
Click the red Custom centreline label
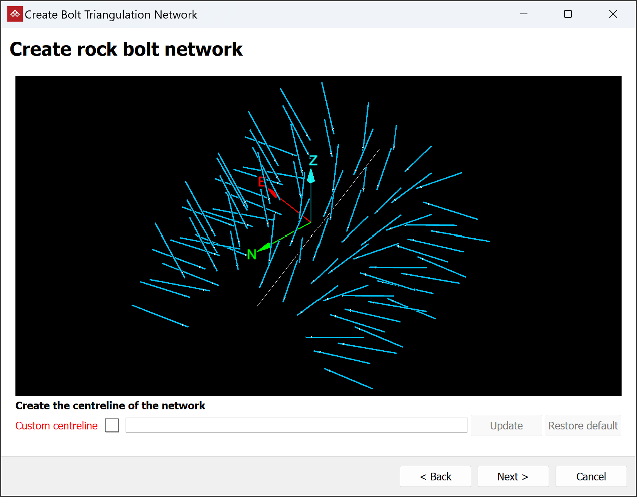coord(56,426)
